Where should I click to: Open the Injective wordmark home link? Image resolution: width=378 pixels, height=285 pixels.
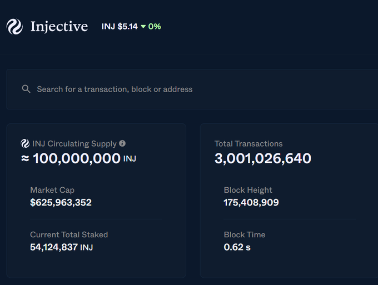point(59,27)
